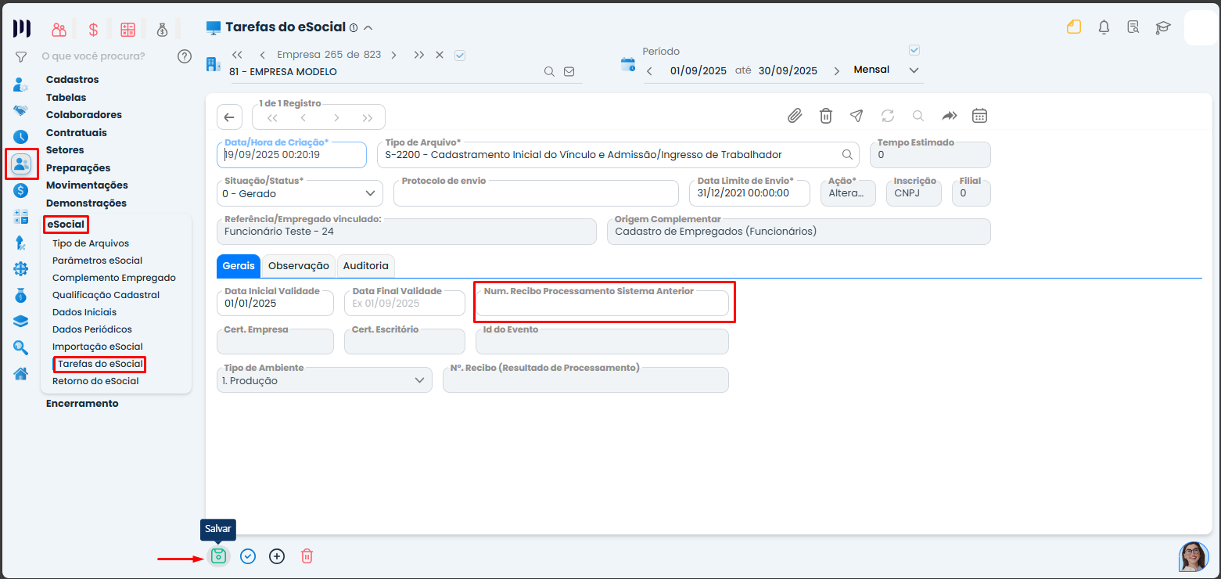Toggle the checkbox above Período dropdown
This screenshot has height=579, width=1221.
914,50
